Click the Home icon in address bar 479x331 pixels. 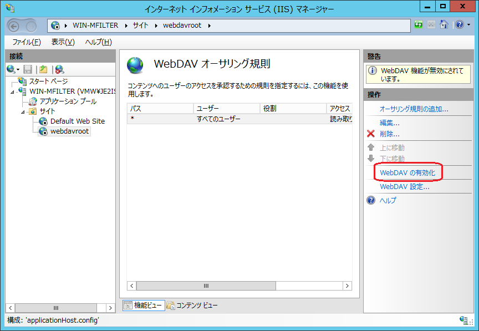444,25
